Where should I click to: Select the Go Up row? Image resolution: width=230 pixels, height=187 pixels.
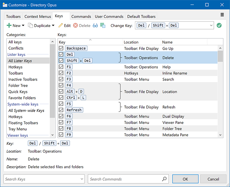pos(138,48)
